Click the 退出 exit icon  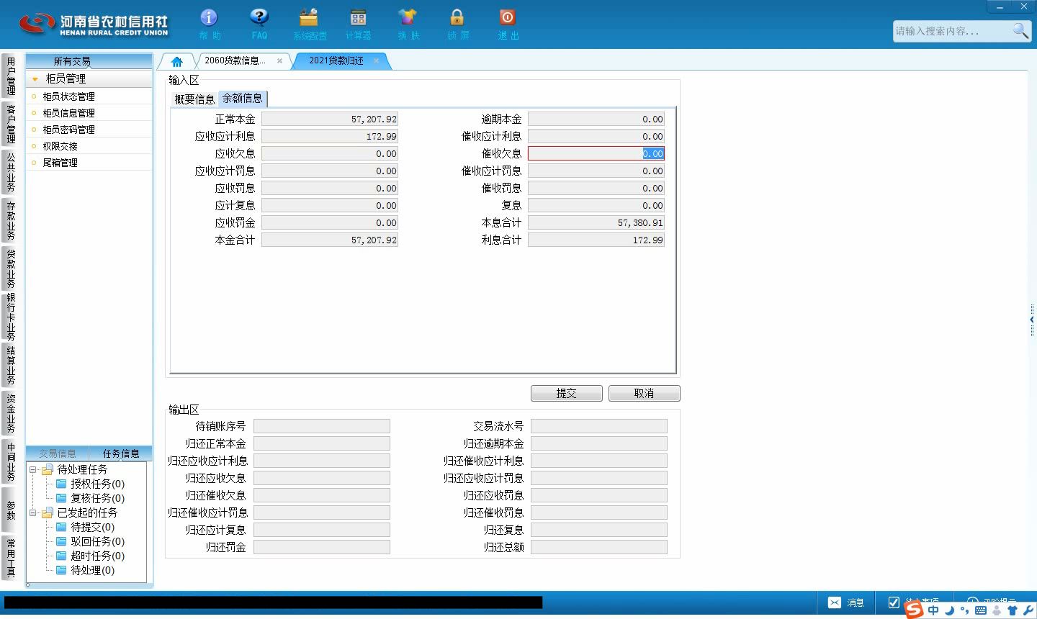coord(507,17)
